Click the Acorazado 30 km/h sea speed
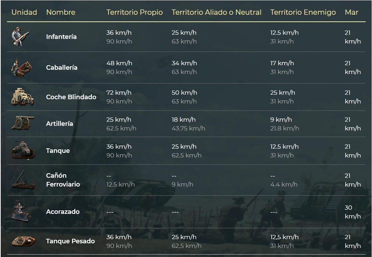372x257 pixels. tap(352, 212)
